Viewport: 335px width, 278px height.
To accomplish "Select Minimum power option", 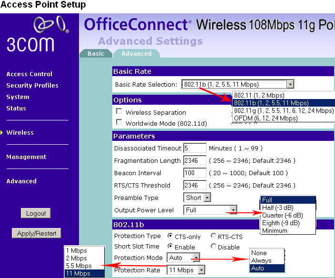I will pos(288,230).
